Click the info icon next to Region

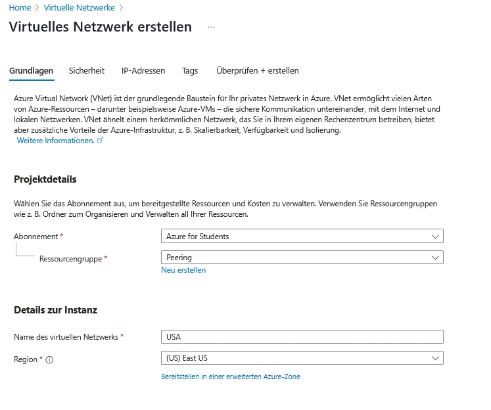coord(49,359)
